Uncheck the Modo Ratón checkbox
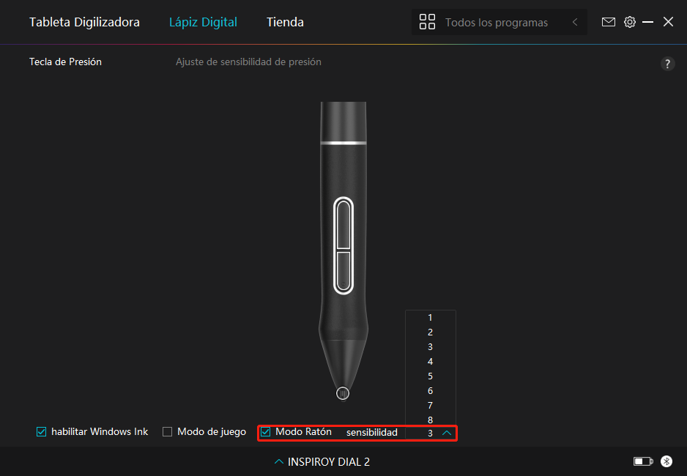687x476 pixels. pyautogui.click(x=266, y=432)
